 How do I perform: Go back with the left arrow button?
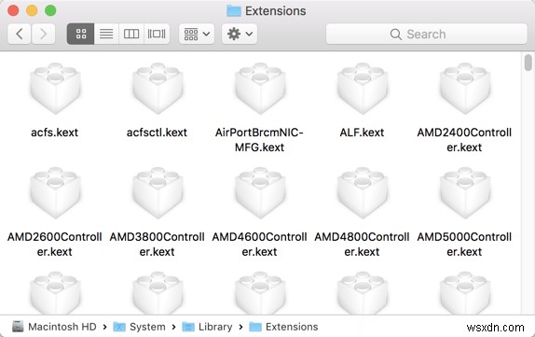pos(20,34)
